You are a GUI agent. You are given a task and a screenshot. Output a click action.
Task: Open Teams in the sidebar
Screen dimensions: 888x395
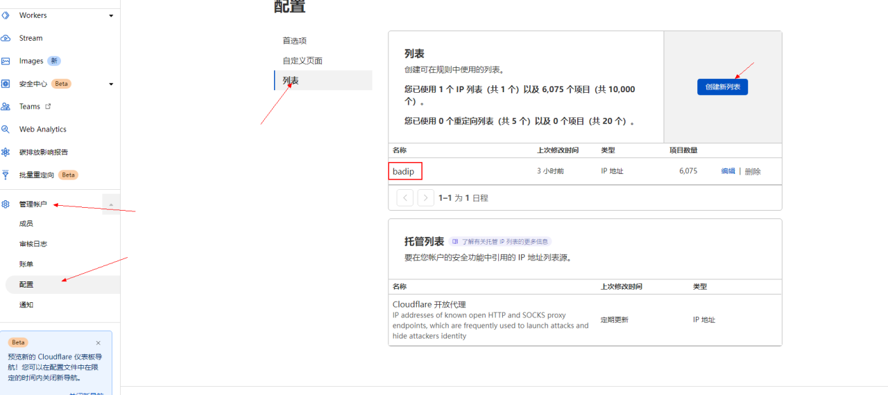pyautogui.click(x=30, y=107)
